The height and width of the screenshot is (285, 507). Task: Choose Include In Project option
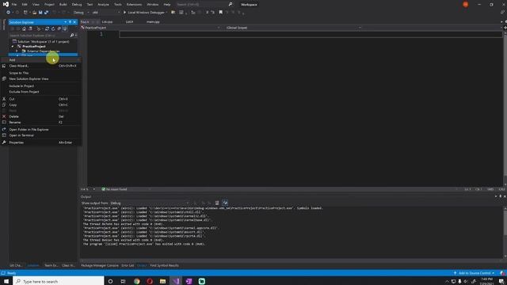[40, 86]
